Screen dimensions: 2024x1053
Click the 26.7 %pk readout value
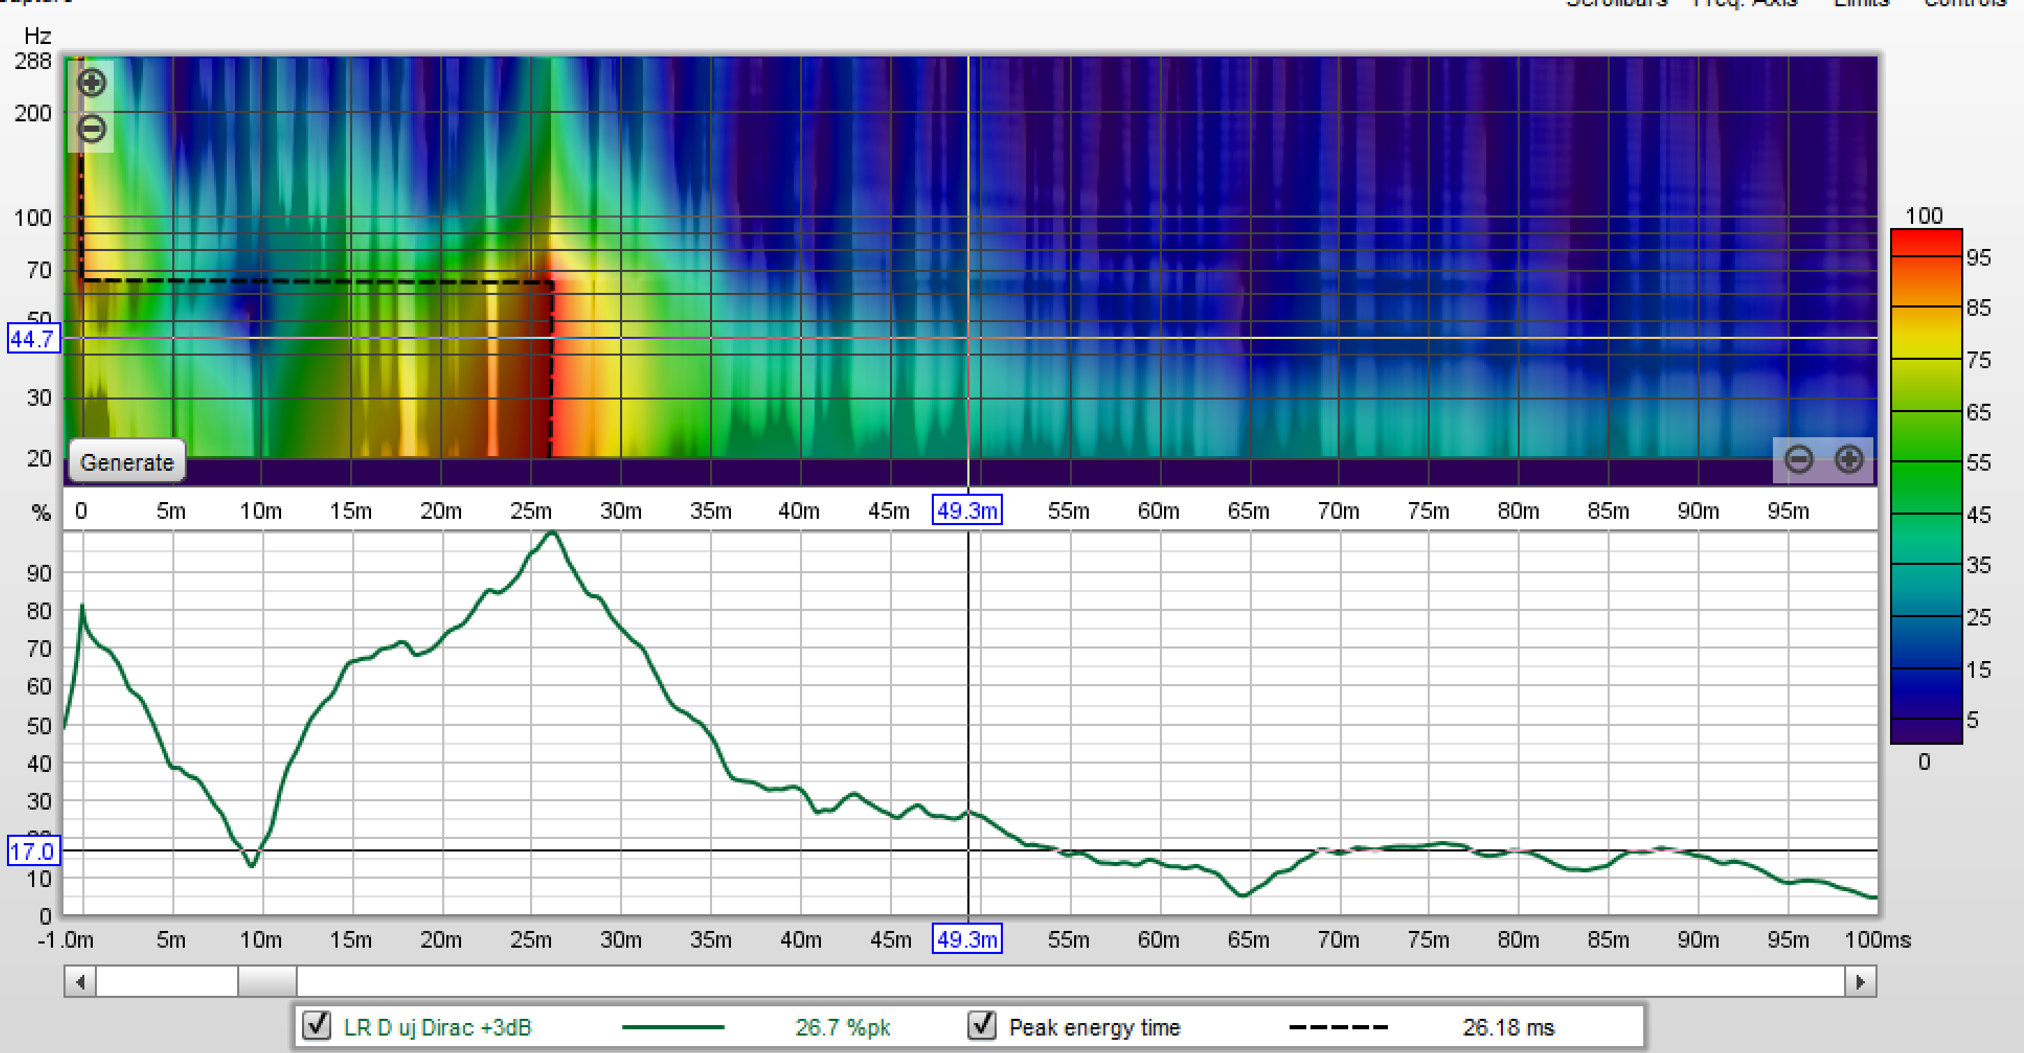click(x=843, y=1027)
